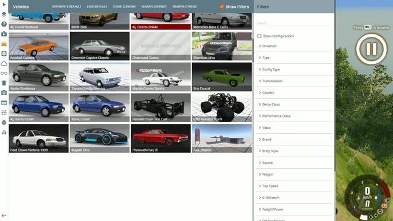Expand the Body Style filter

click(x=294, y=151)
